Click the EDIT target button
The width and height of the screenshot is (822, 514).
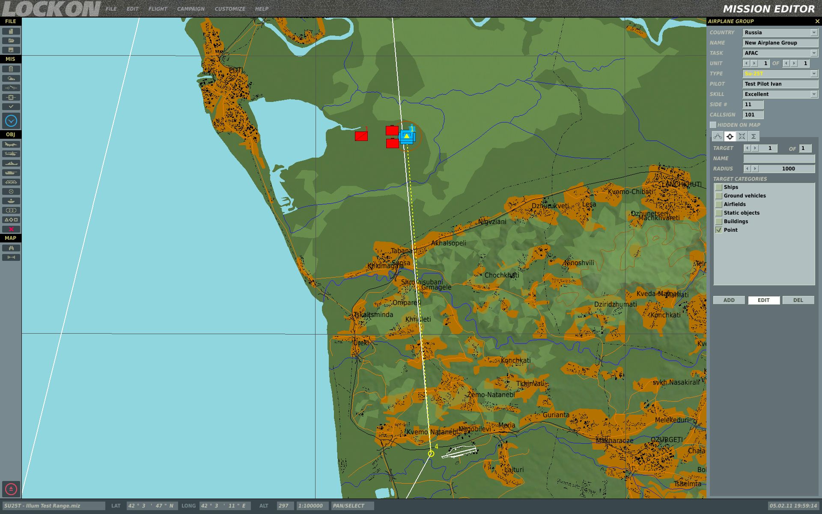coord(764,300)
